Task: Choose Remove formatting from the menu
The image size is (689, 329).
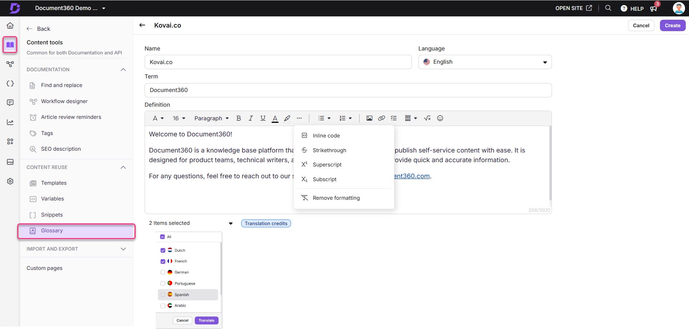Action: click(x=344, y=198)
